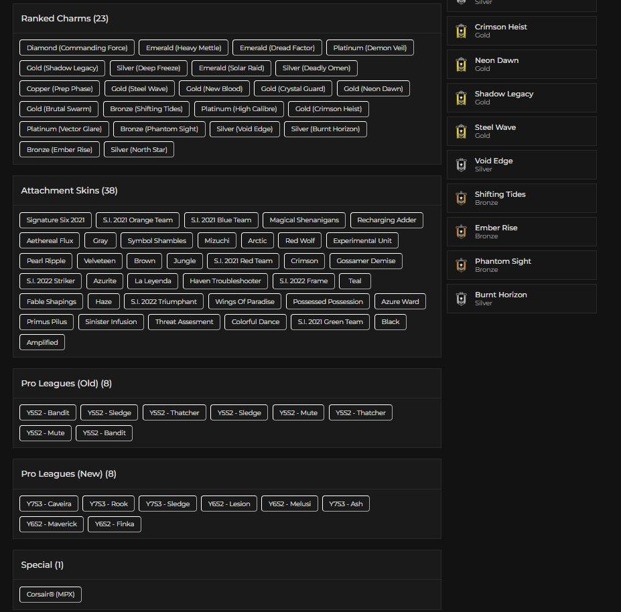Viewport: 621px width, 612px height.
Task: Click the Attachment Skins (38) heading
Action: click(x=69, y=190)
